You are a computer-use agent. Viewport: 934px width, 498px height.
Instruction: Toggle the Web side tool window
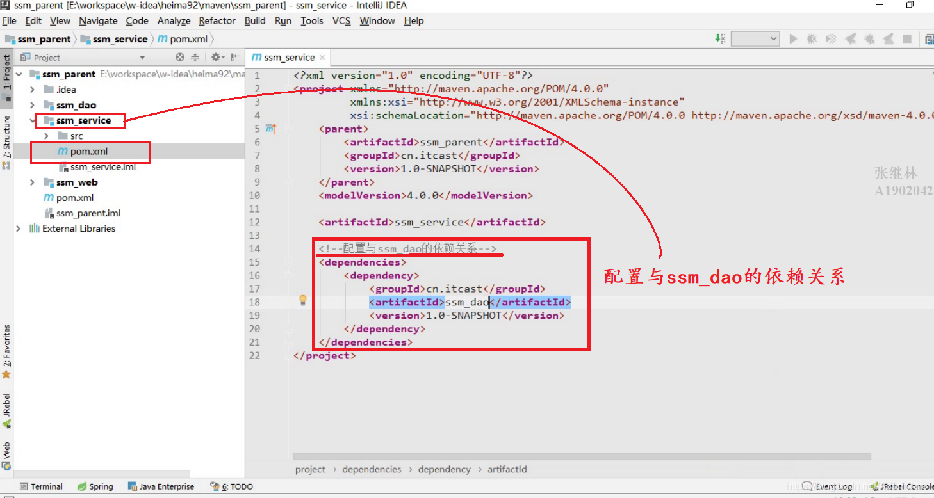tap(6, 456)
